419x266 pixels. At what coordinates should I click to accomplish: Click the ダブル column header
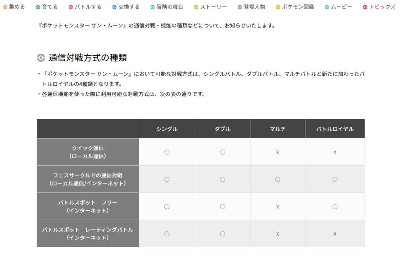click(x=222, y=129)
